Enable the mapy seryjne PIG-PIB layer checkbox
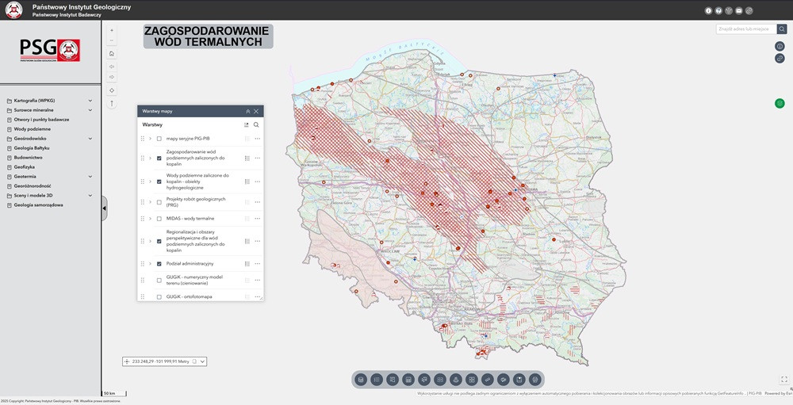This screenshot has width=793, height=405. coord(159,139)
